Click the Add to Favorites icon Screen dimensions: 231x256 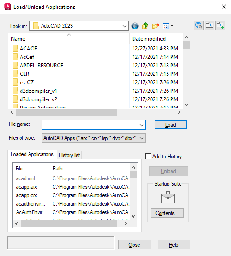tap(220, 25)
